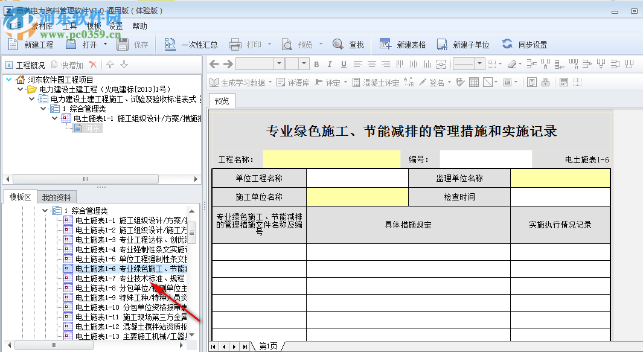Screen dimensions: 643x352
Task: Open the 设置 menu
Action: pos(114,26)
